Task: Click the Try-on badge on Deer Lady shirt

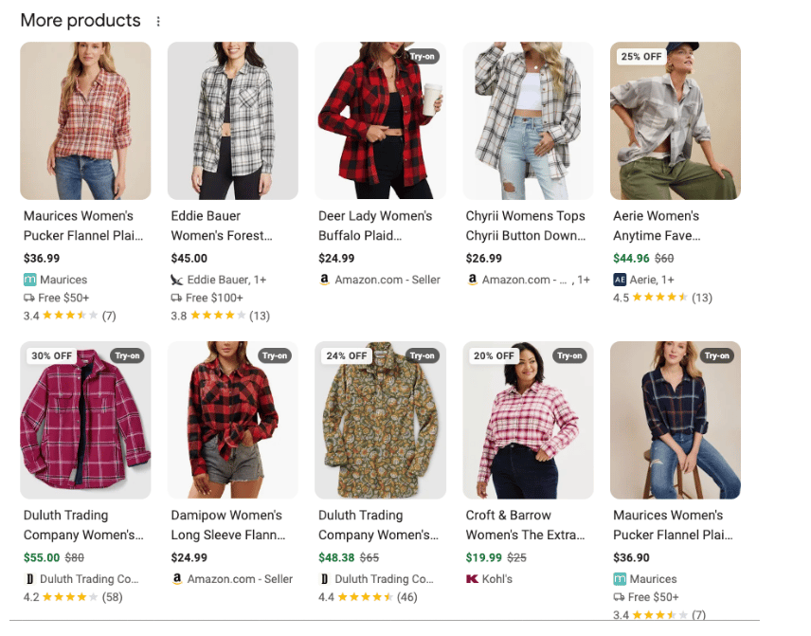Action: pyautogui.click(x=422, y=57)
